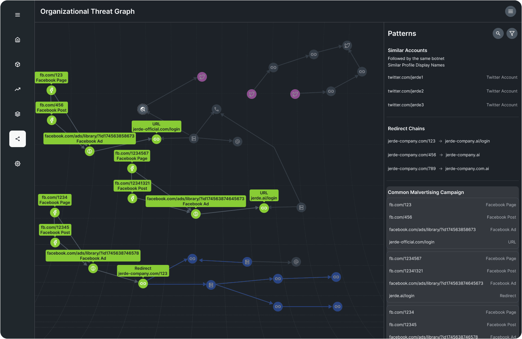Viewport: 522px width, 339px height.
Task: Click the active graph share sidebar icon
Action: point(18,139)
